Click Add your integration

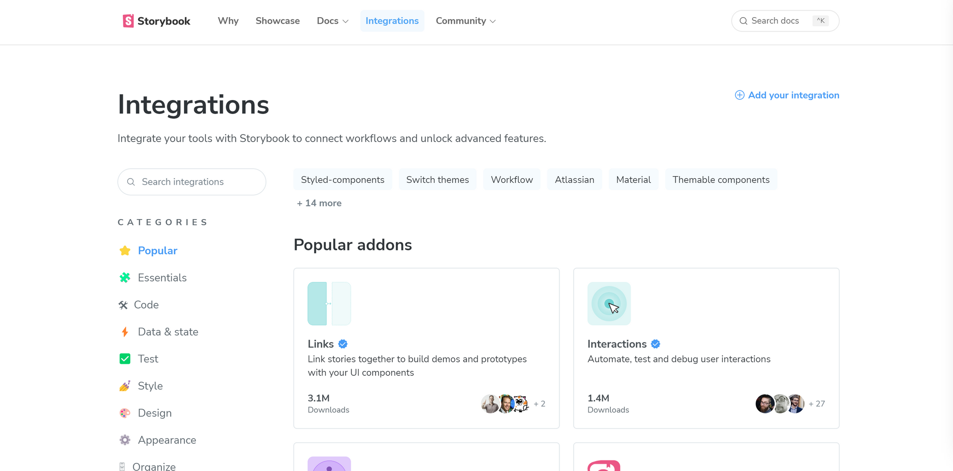tap(786, 95)
